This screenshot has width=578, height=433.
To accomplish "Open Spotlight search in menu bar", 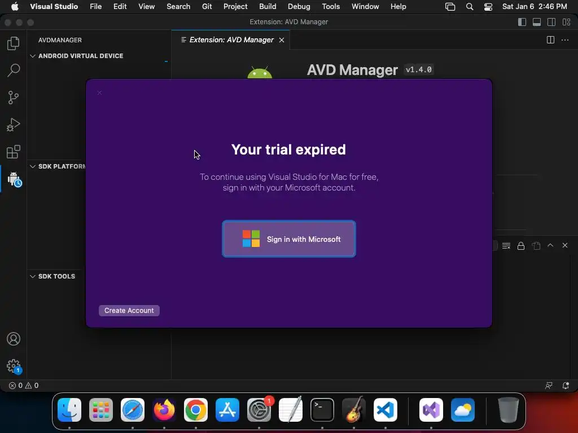I will click(469, 7).
